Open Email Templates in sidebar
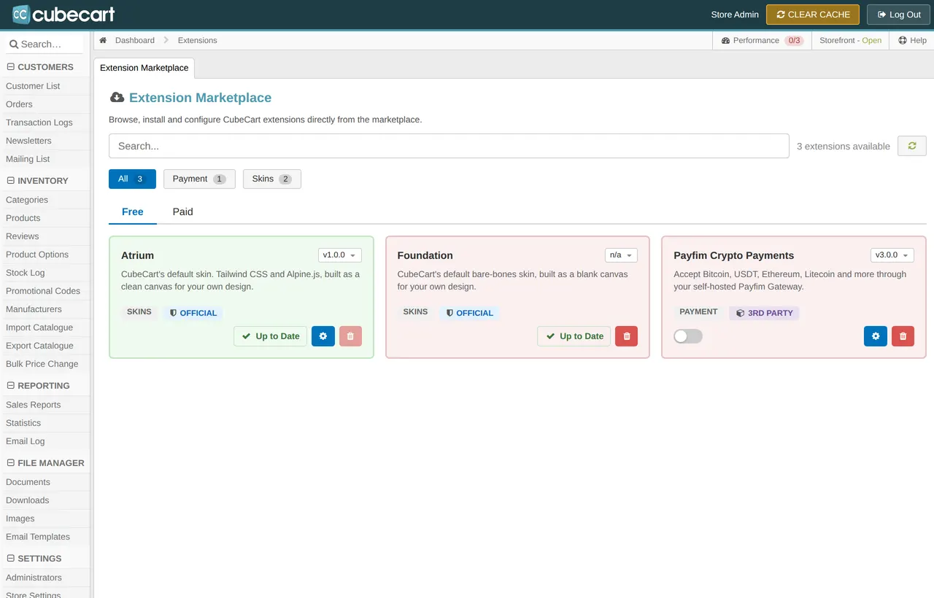 click(38, 537)
